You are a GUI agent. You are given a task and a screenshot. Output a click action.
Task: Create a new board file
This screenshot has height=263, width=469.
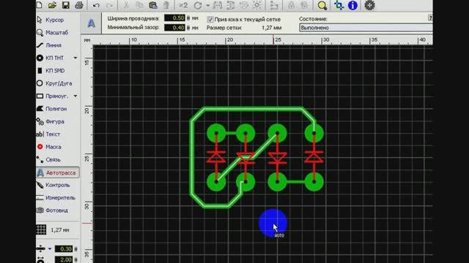(40, 5)
